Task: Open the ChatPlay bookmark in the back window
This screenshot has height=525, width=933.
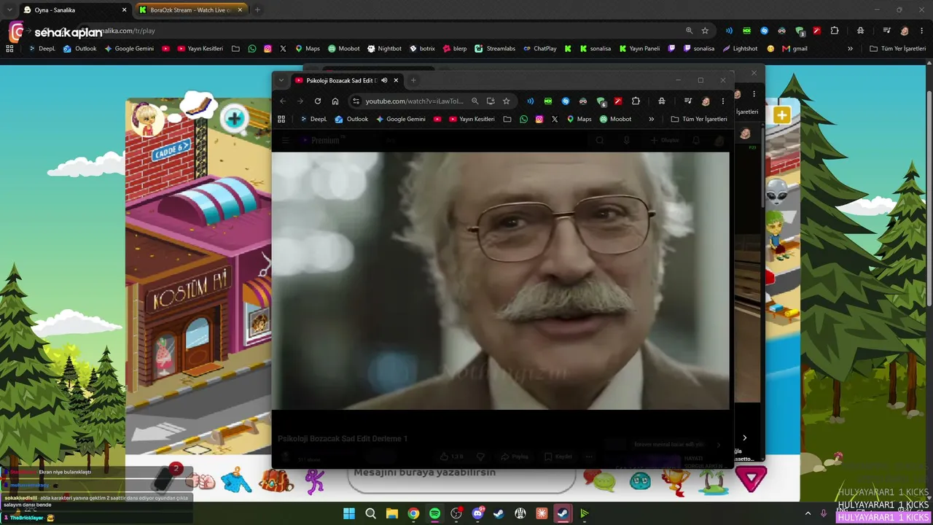Action: click(539, 49)
